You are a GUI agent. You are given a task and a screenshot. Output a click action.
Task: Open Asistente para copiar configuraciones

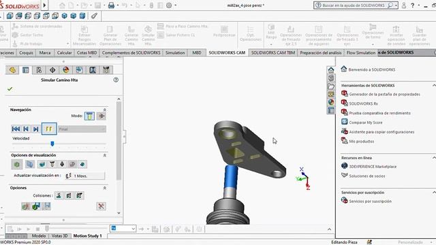[x=381, y=132]
